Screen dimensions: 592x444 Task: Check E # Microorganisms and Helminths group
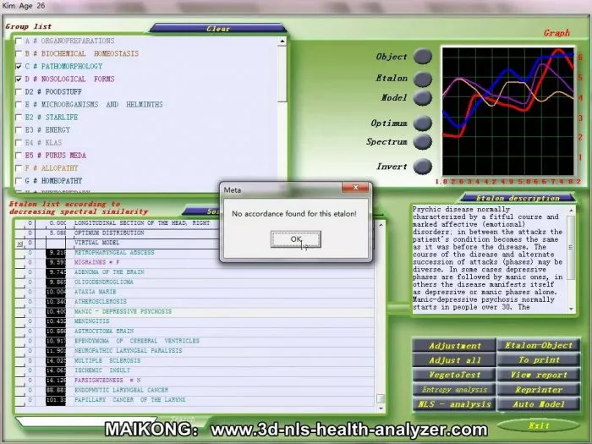pyautogui.click(x=18, y=105)
